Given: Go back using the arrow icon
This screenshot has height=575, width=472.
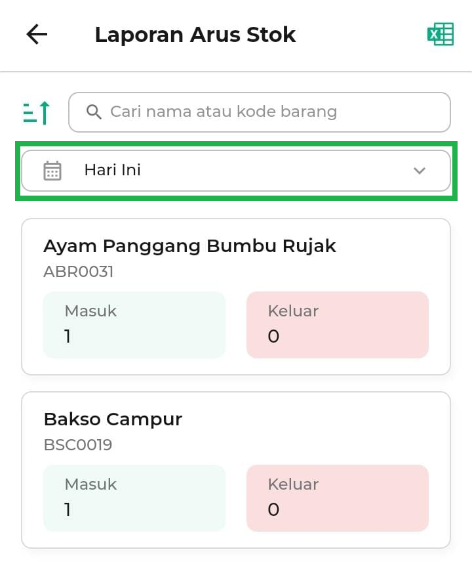Looking at the screenshot, I should (37, 35).
